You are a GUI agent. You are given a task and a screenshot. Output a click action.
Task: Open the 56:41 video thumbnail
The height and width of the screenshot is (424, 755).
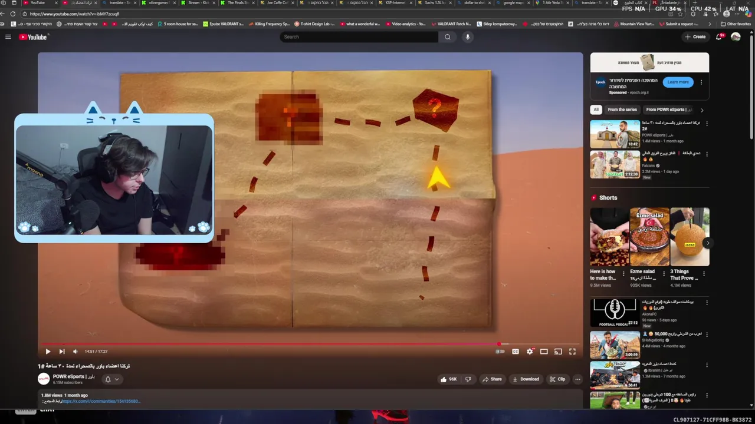(615, 375)
